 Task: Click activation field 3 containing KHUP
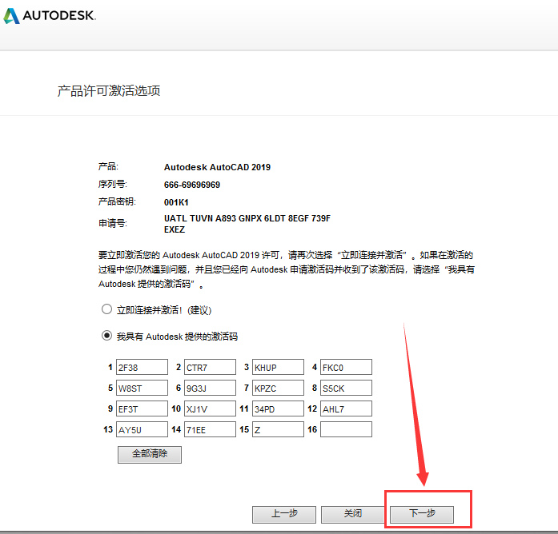click(x=278, y=367)
